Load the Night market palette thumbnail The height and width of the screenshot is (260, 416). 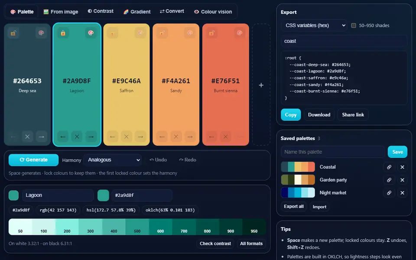tap(298, 192)
